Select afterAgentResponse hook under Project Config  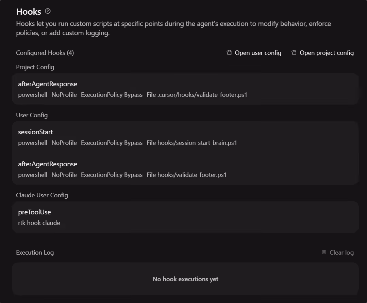coord(185,89)
